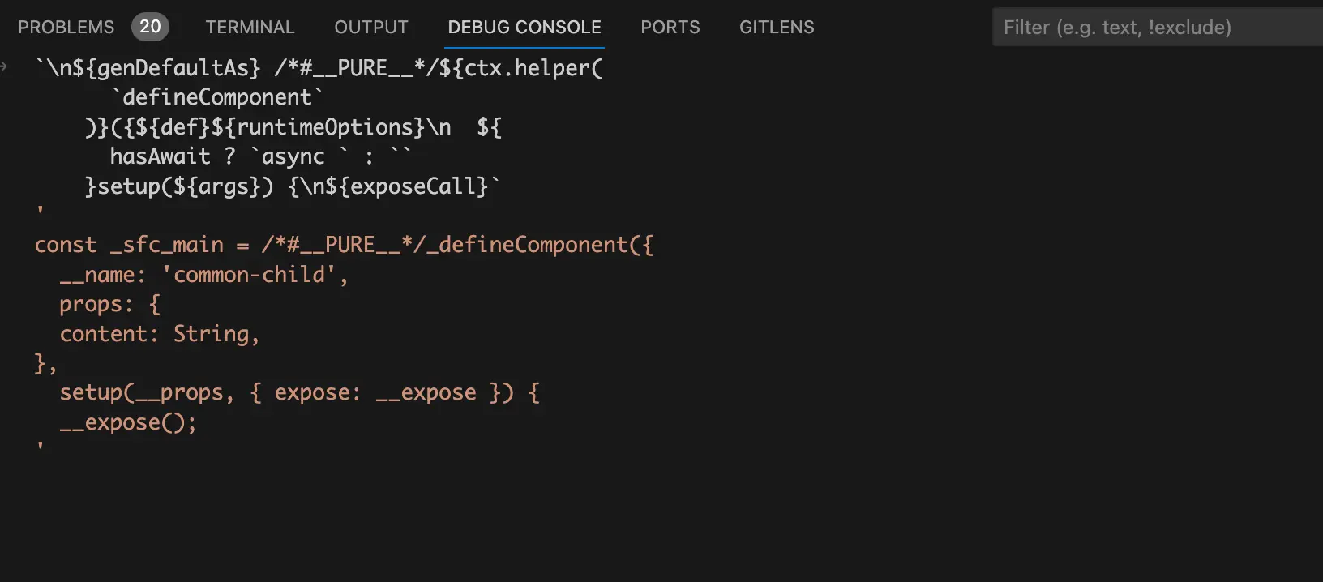Click the setup(__props, ...) output line
The image size is (1323, 582).
(299, 393)
